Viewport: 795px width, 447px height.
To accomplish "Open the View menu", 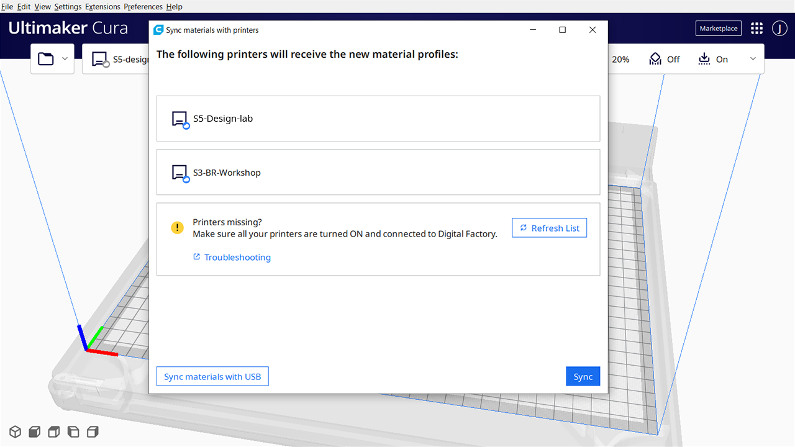I will [x=42, y=7].
